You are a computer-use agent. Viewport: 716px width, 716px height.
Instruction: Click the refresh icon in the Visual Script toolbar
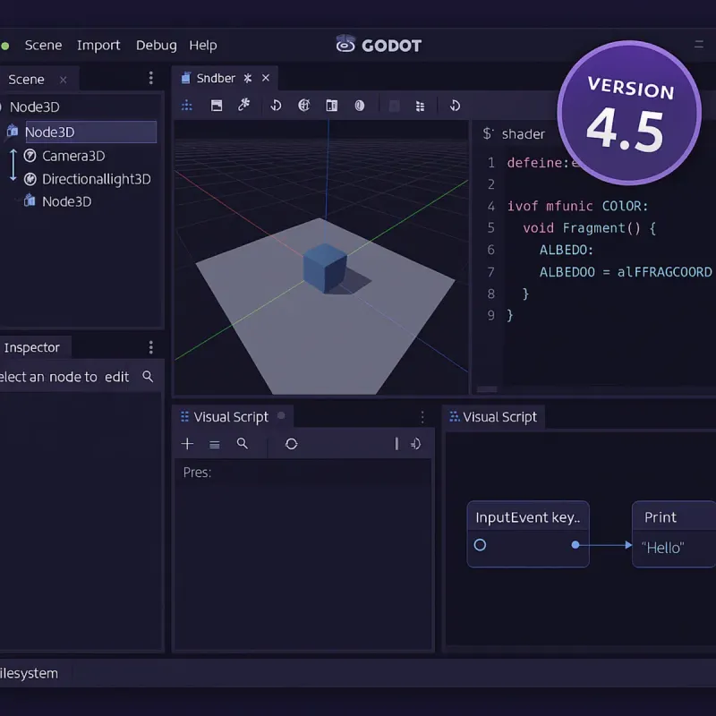291,443
